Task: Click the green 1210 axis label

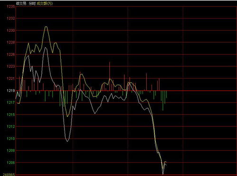Action: click(x=11, y=139)
